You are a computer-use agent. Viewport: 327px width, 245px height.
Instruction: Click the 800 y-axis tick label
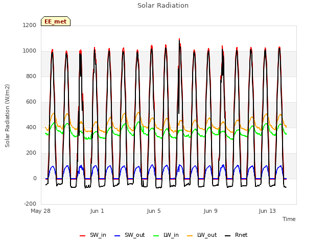(31, 77)
